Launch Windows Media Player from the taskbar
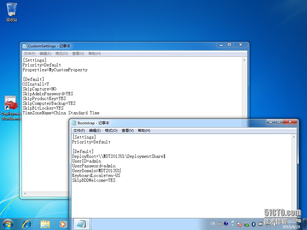 pos(63,224)
